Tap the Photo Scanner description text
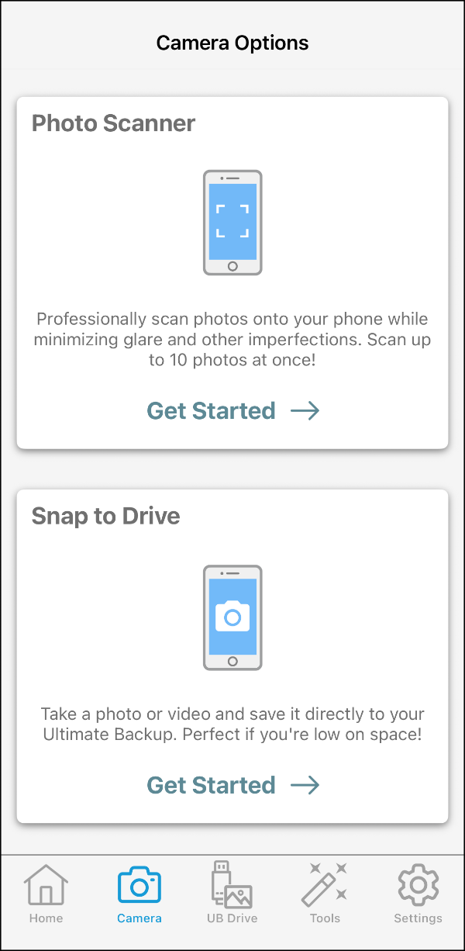The width and height of the screenshot is (465, 951). (x=232, y=340)
